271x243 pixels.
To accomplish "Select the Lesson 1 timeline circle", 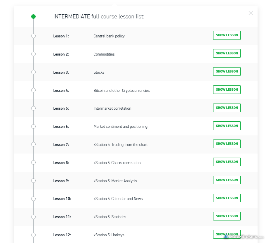I will [x=33, y=36].
